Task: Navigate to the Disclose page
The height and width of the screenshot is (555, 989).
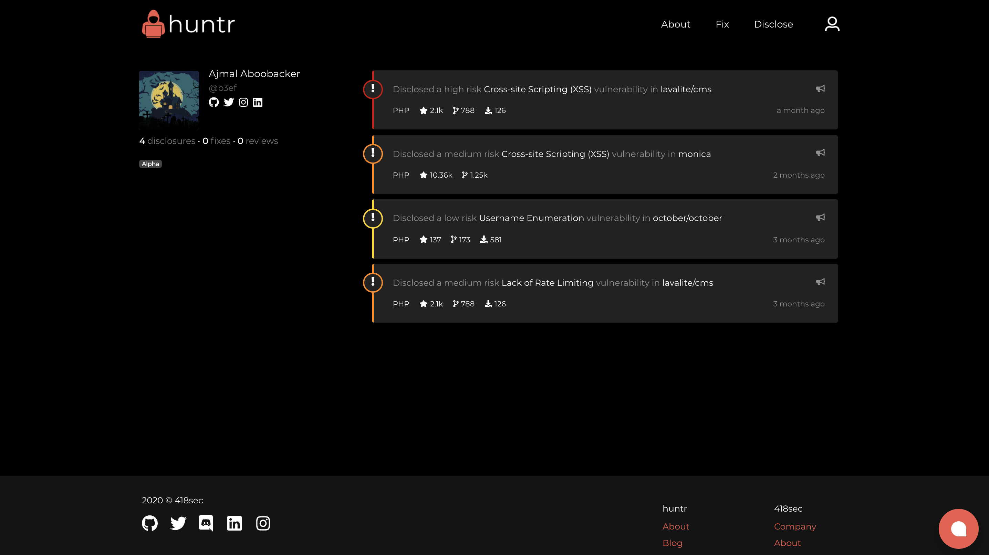Action: [773, 24]
